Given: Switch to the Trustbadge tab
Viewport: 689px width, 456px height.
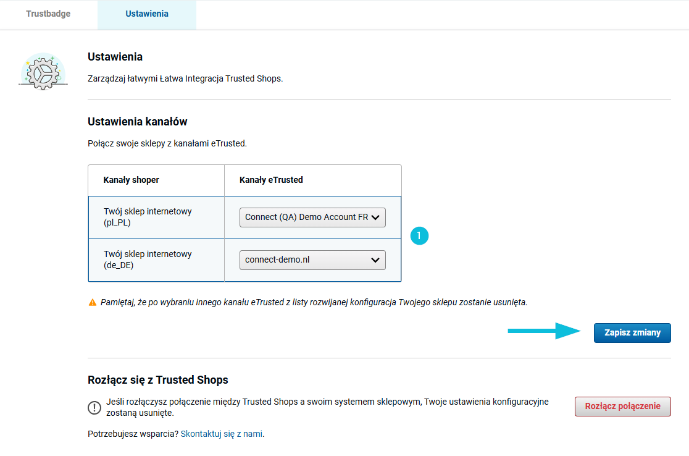Looking at the screenshot, I should point(48,14).
